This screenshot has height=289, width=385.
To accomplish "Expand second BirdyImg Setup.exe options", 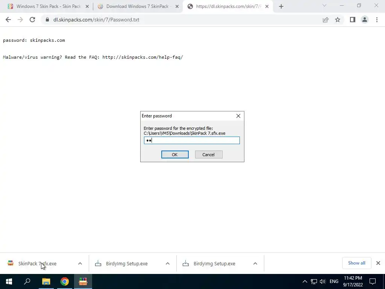I will [x=255, y=263].
